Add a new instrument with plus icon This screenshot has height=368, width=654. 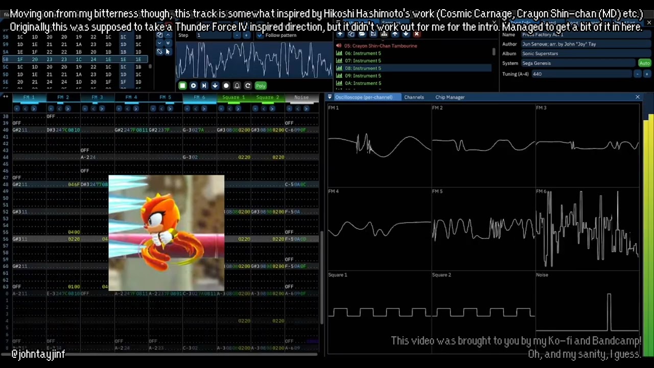point(340,34)
